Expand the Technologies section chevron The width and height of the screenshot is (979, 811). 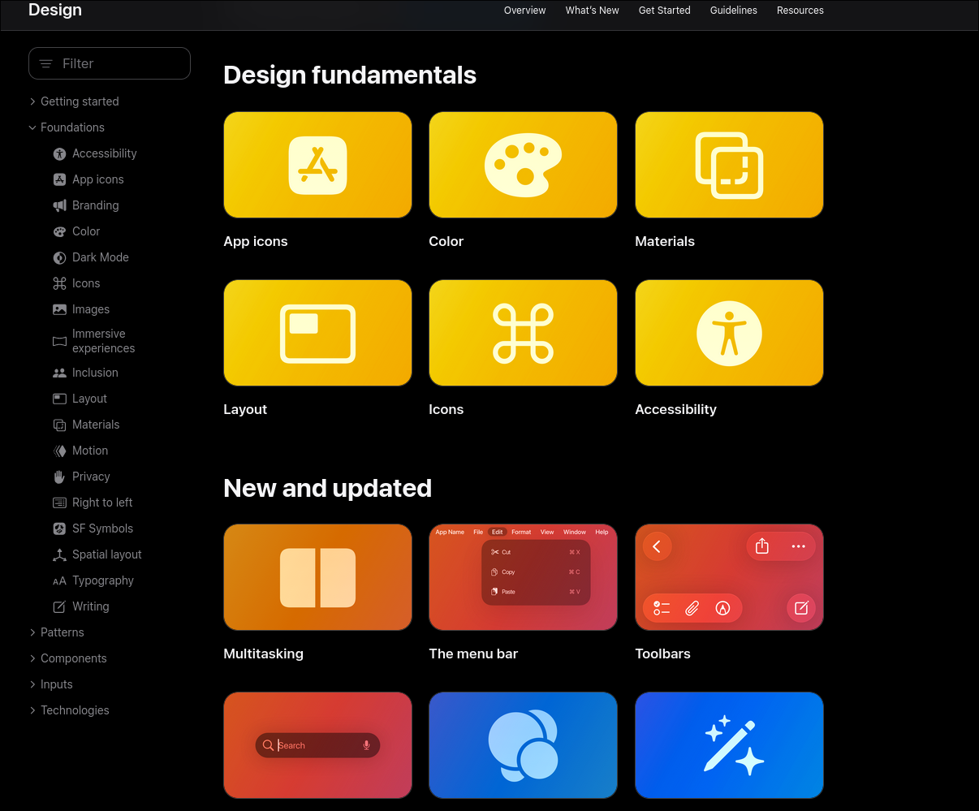pyautogui.click(x=32, y=710)
